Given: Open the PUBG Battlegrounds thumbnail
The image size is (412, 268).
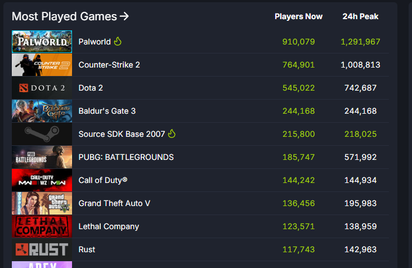Looking at the screenshot, I should pyautogui.click(x=42, y=157).
